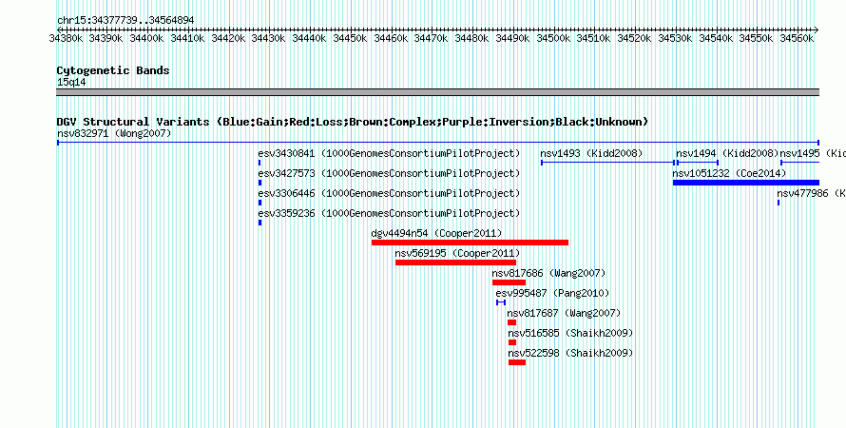846x428 pixels.
Task: Click the esv995487 (Pang2010) label
Action: point(552,293)
